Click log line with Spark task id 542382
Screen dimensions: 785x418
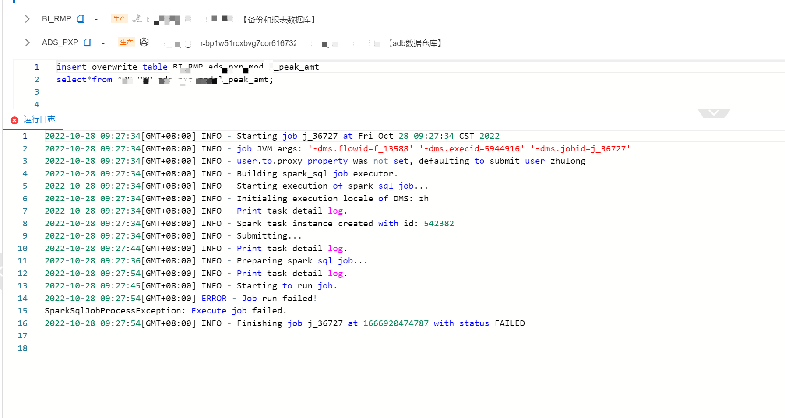pos(249,224)
